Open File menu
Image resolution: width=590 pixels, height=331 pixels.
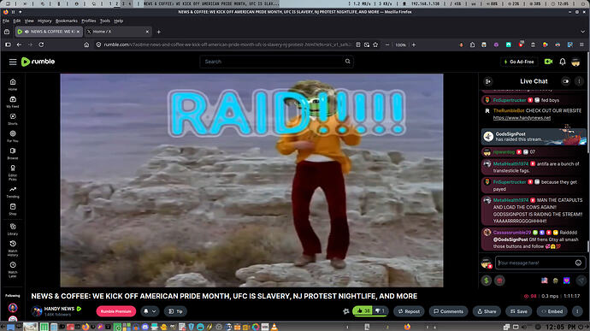click(6, 21)
